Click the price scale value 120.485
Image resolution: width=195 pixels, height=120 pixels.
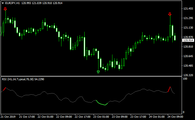pyautogui.click(x=188, y=66)
